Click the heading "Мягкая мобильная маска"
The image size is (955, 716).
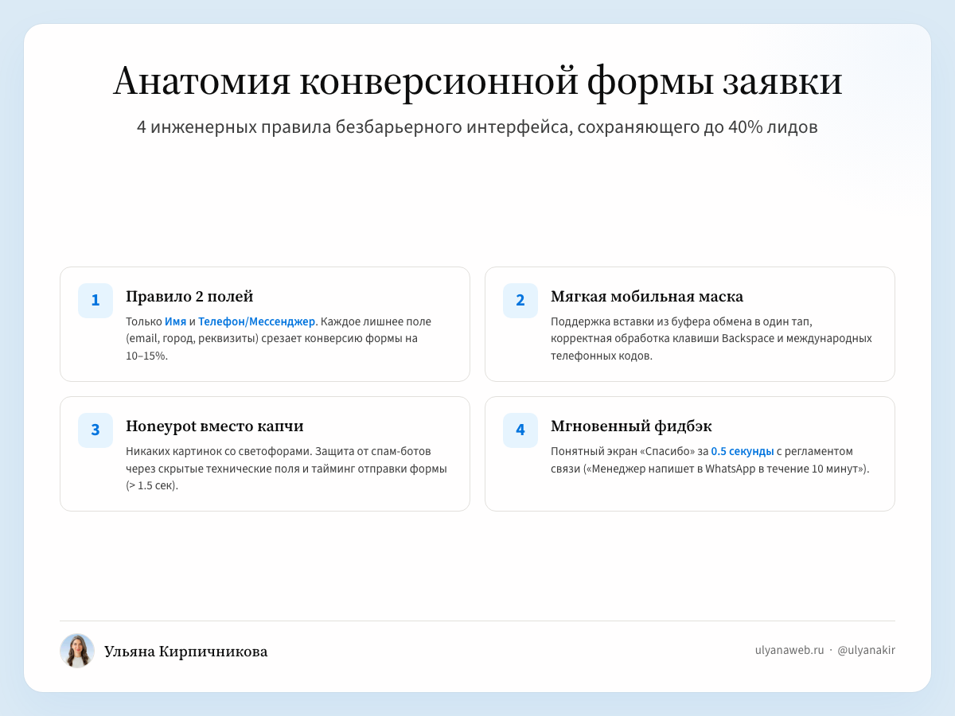point(647,297)
